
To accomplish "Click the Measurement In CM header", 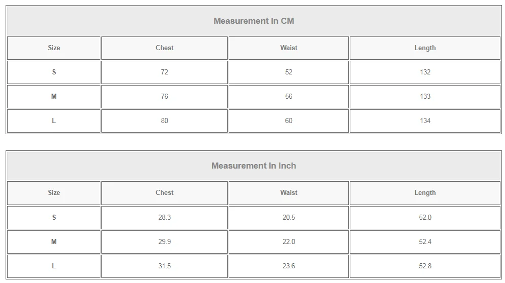I will coord(254,21).
